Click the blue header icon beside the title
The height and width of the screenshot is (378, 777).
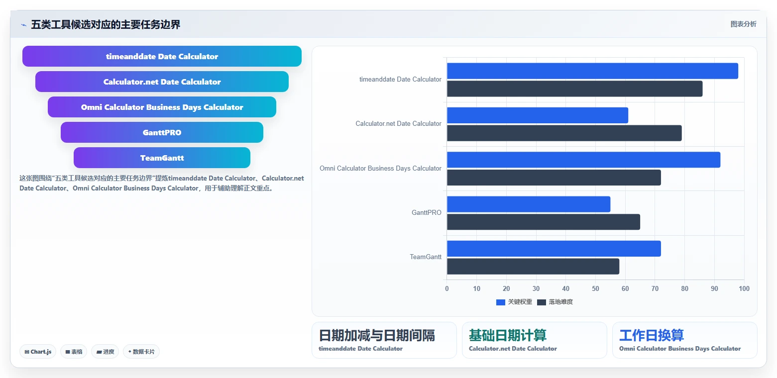point(23,24)
